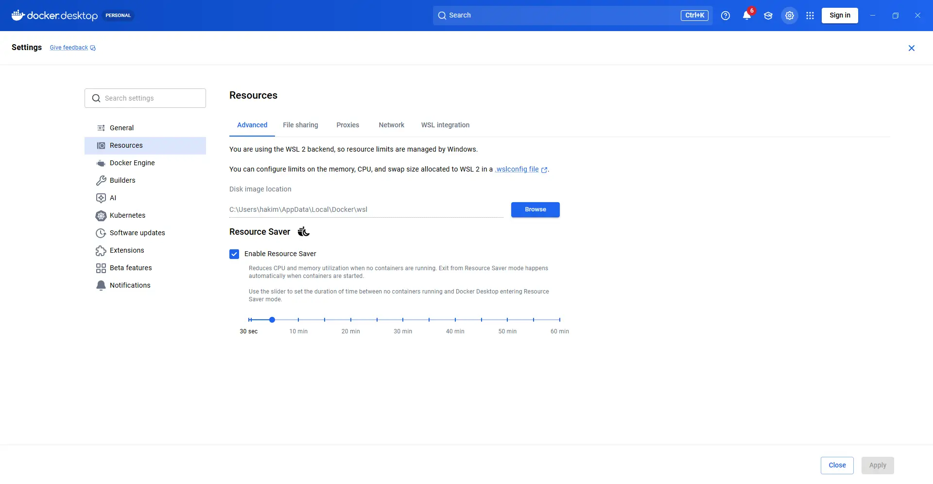This screenshot has height=484, width=933.
Task: Click the magnifier icon in Search settings
Action: 96,98
